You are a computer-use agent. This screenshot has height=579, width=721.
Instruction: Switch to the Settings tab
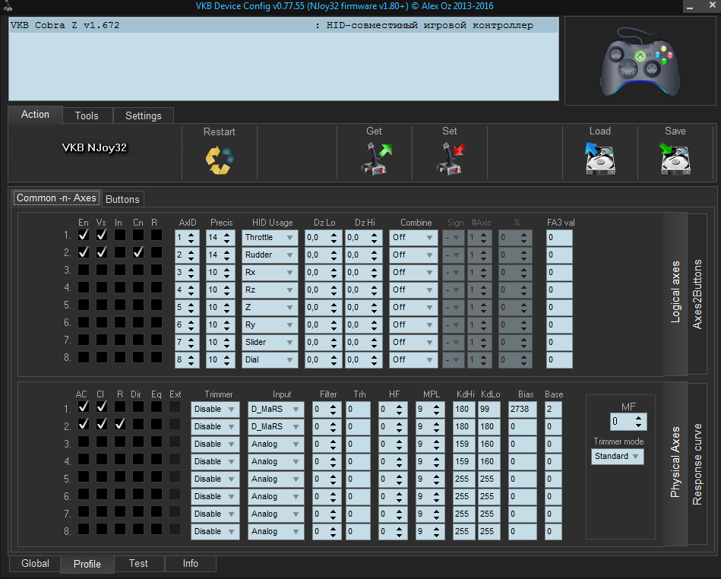click(x=144, y=116)
